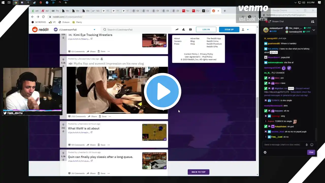
Task: Click the User Agreement footer link
Action: pos(192,57)
